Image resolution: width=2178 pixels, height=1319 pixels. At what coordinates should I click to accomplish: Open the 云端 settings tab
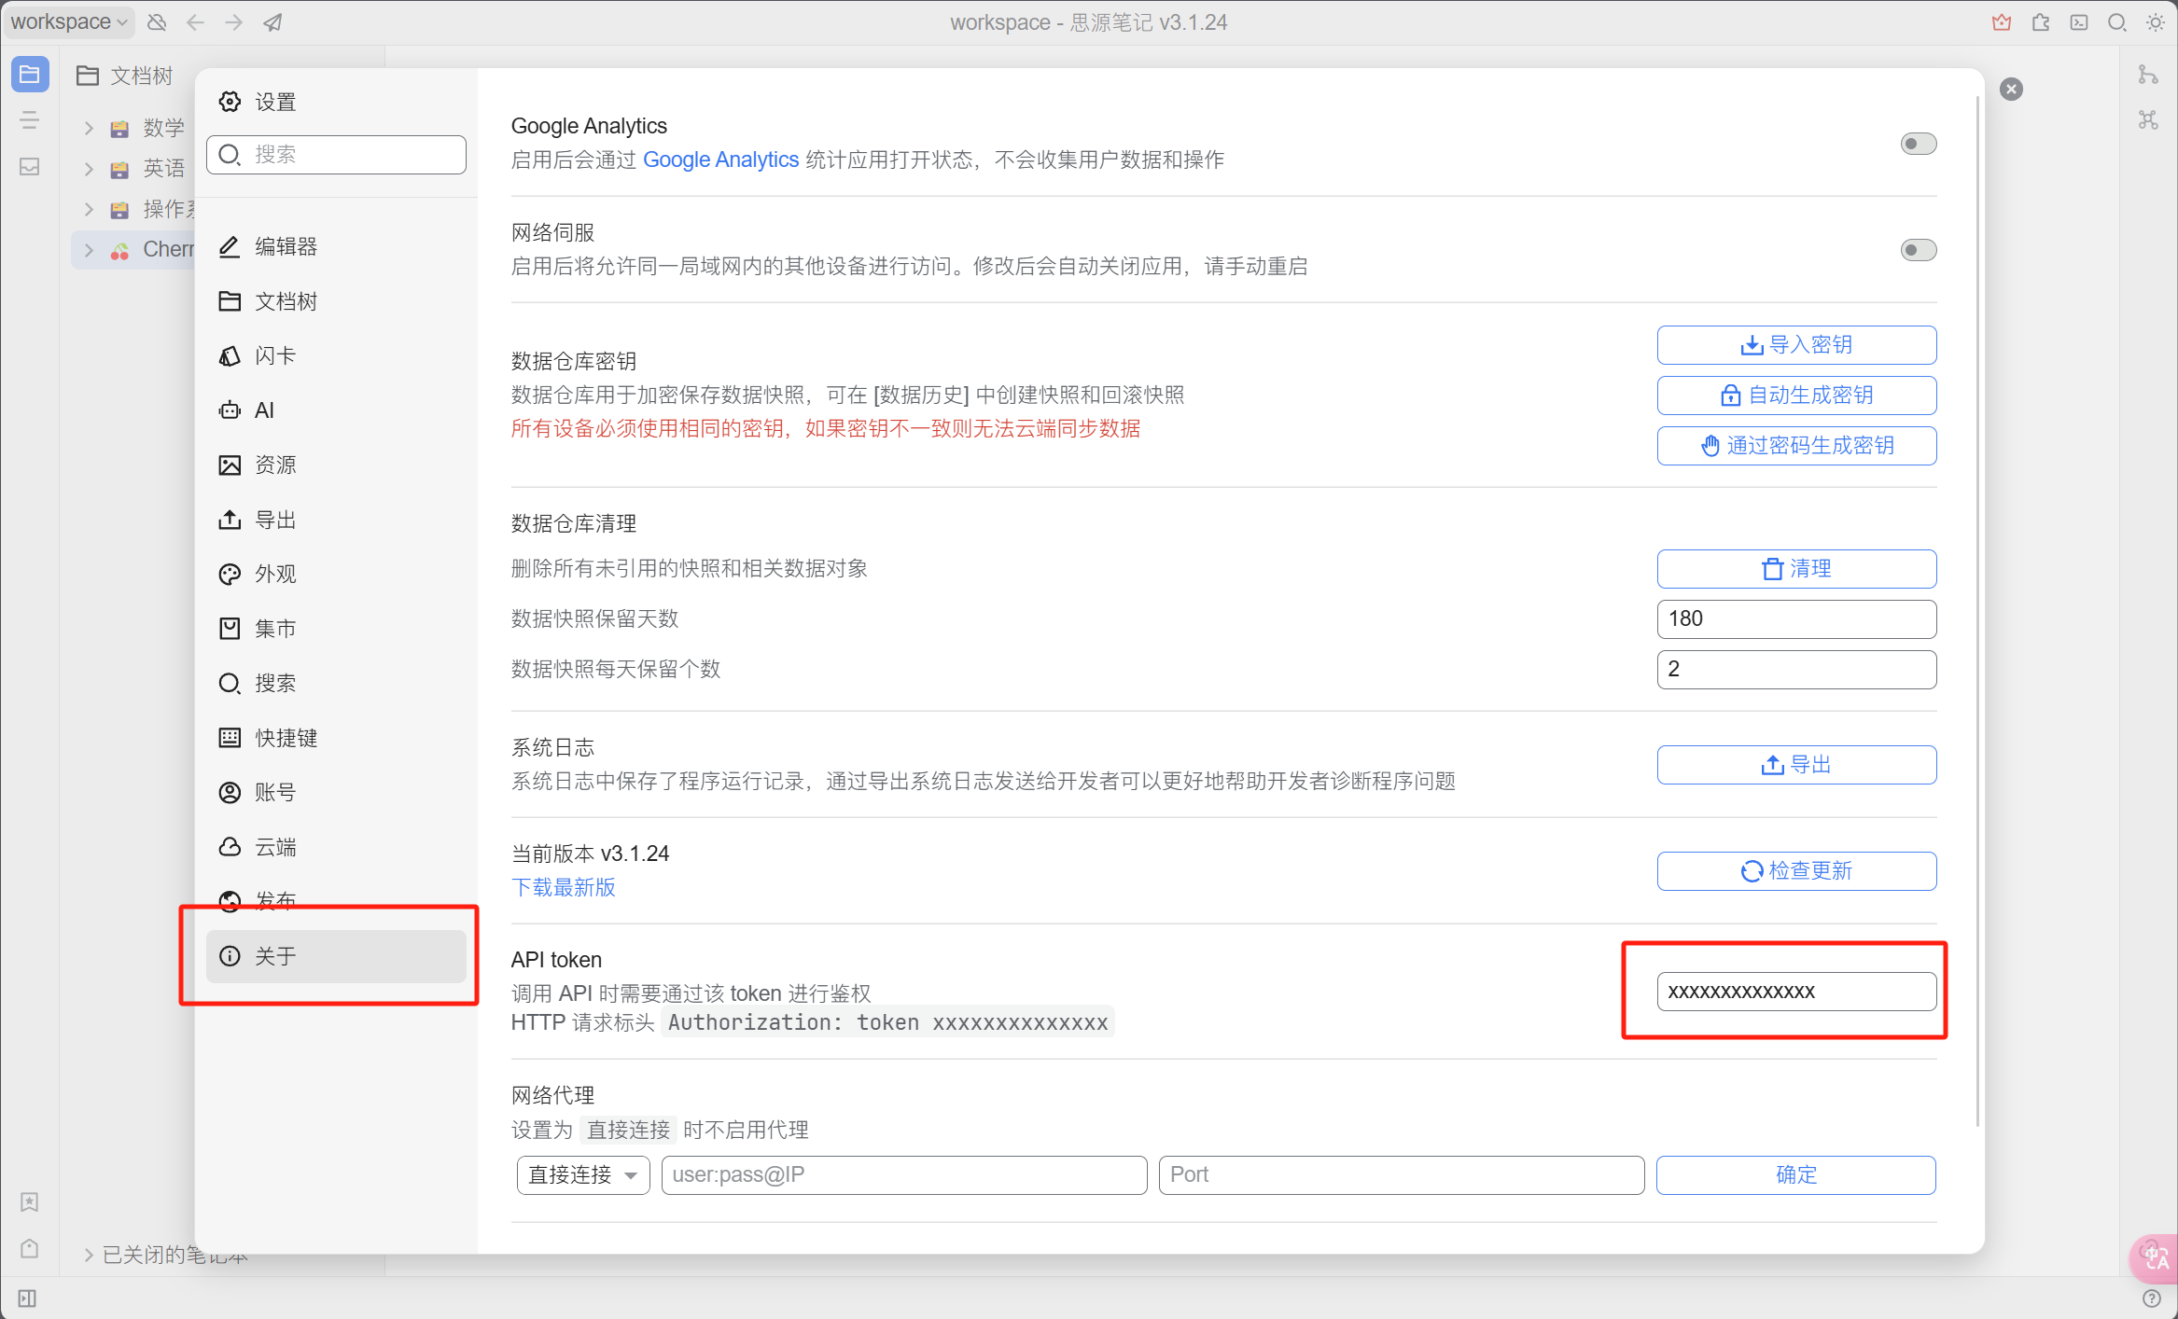(x=275, y=847)
